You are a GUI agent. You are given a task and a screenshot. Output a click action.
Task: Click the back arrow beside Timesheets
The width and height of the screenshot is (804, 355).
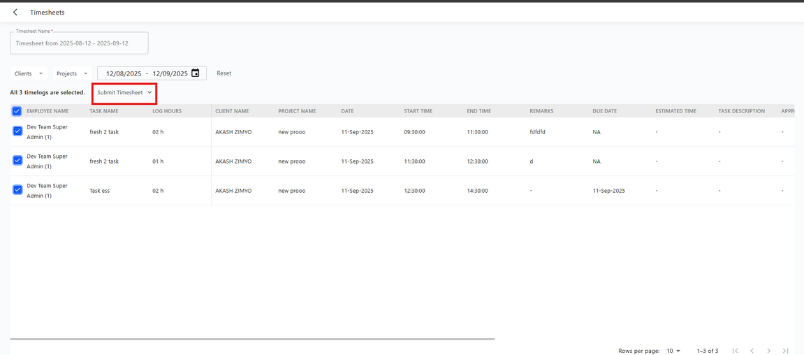click(15, 13)
